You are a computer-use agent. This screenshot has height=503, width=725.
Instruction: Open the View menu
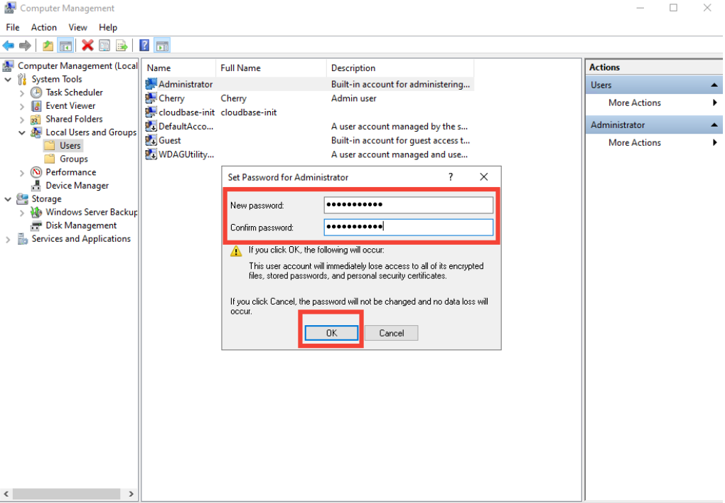(x=78, y=27)
